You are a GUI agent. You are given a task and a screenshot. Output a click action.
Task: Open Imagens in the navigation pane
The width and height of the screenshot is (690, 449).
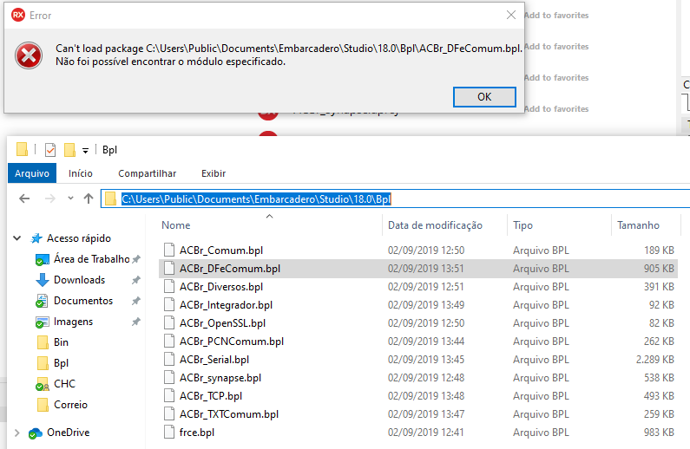(73, 322)
